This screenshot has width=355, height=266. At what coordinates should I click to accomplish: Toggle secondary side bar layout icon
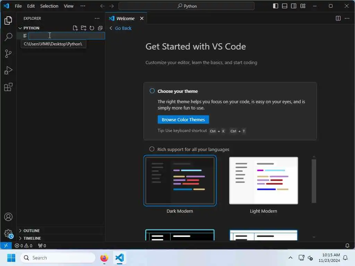tap(294, 6)
